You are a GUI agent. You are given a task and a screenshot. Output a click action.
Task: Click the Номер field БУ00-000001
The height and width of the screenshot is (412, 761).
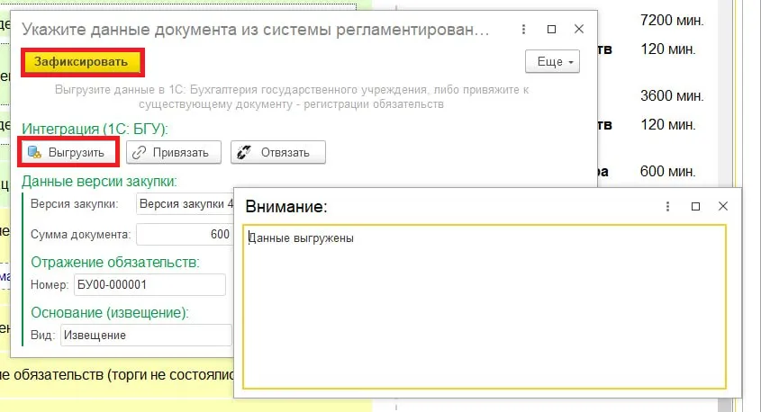click(149, 284)
